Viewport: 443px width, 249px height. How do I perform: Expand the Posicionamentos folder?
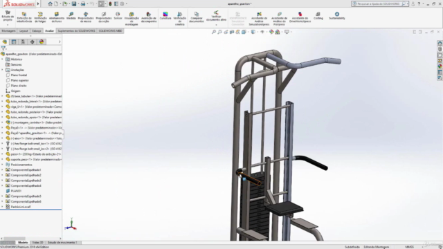click(2, 165)
